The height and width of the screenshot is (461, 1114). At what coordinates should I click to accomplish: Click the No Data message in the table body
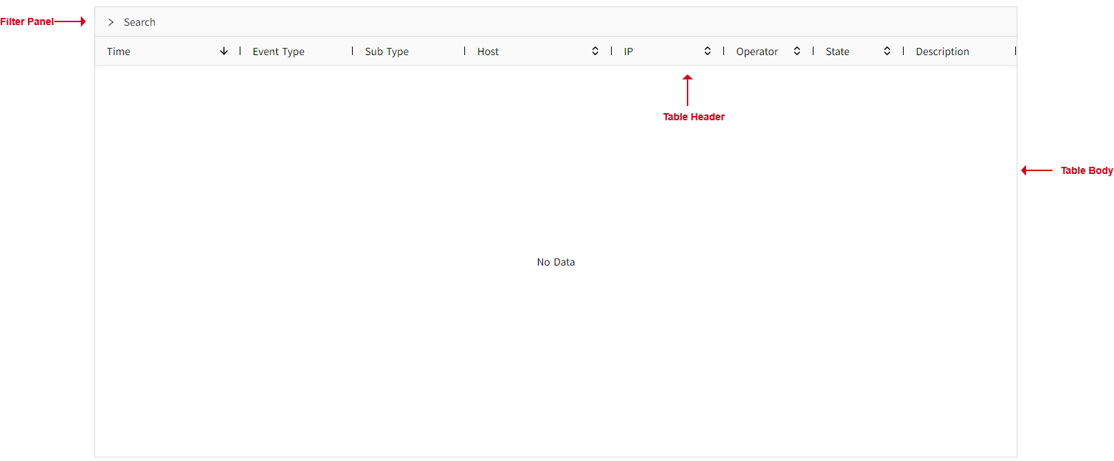tap(556, 261)
